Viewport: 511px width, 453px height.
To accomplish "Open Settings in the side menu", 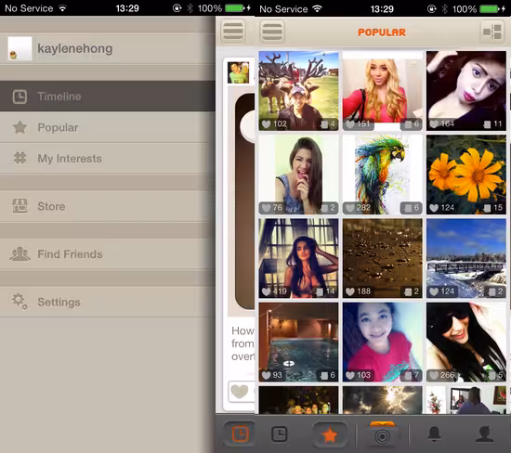I will coord(108,302).
